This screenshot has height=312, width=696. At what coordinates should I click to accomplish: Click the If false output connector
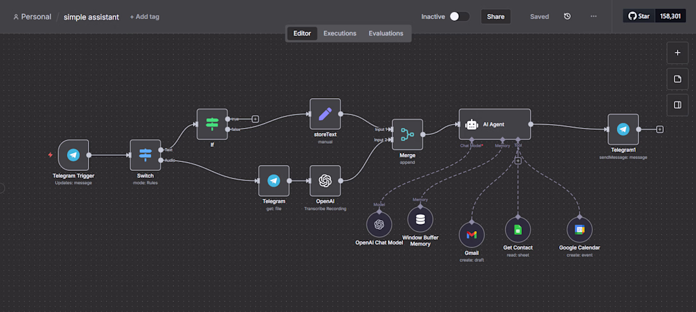228,129
